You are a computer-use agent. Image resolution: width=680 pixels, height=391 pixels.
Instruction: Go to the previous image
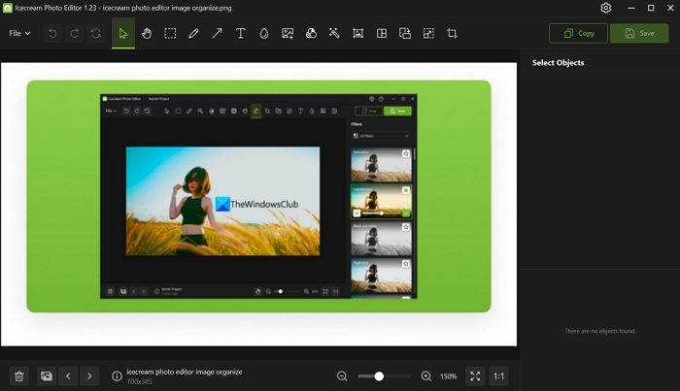point(68,375)
